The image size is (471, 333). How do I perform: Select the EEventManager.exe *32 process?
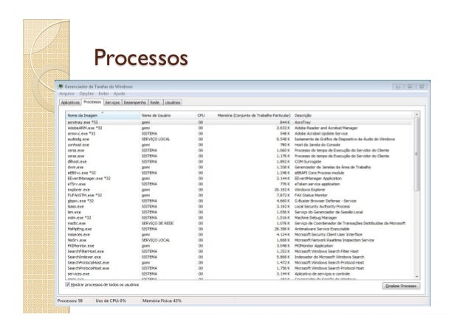(x=239, y=179)
